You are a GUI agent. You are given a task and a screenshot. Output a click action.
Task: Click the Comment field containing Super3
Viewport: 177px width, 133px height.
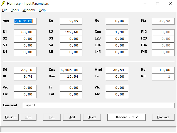pyautogui.click(x=99, y=105)
